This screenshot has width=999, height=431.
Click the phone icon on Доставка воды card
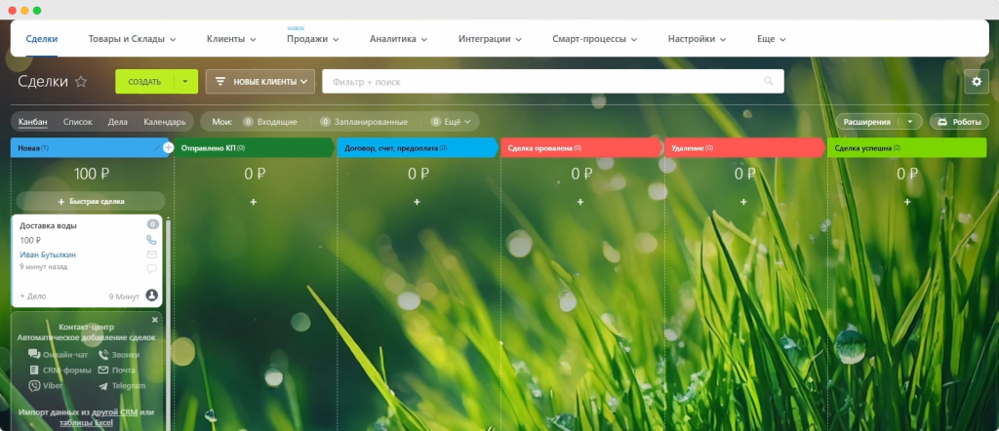click(x=151, y=240)
